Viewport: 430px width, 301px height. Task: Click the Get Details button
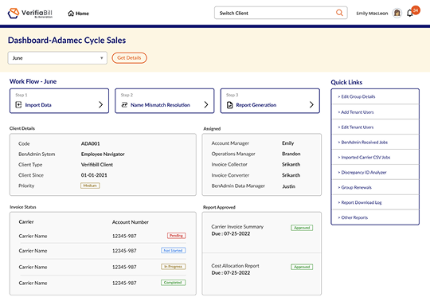pos(129,58)
